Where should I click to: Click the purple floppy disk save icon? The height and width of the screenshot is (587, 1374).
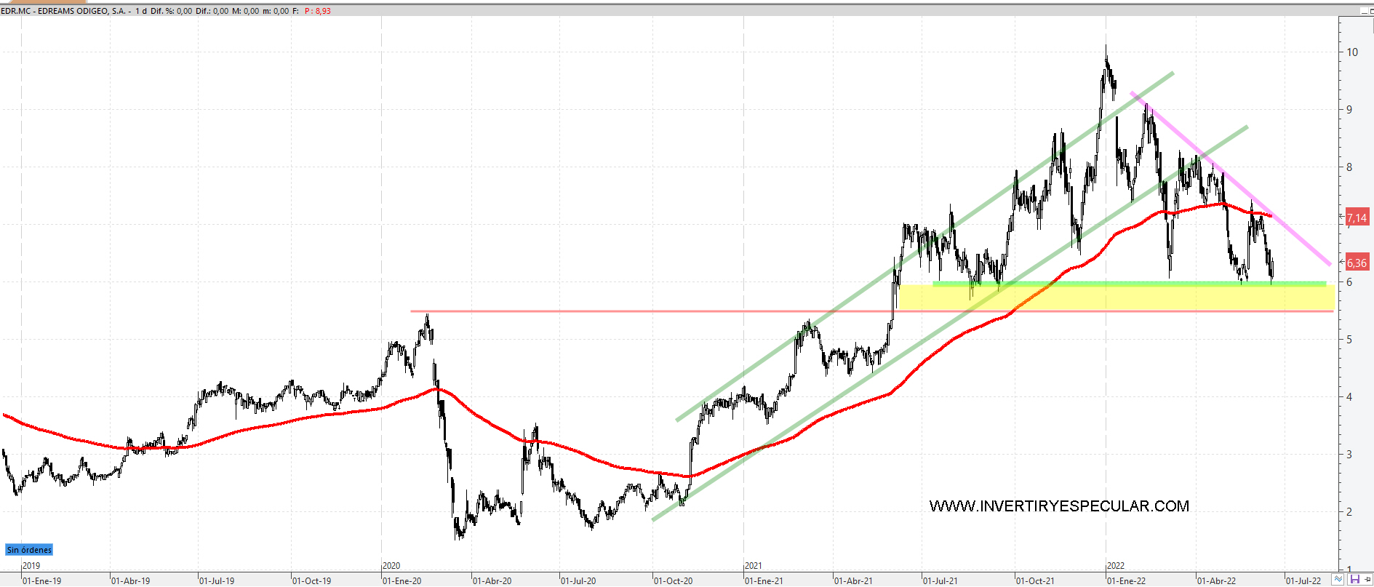click(x=1354, y=580)
